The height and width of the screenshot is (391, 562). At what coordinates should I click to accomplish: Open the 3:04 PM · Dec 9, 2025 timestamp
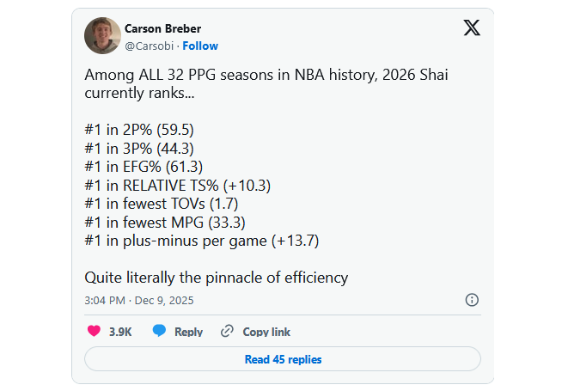click(139, 301)
